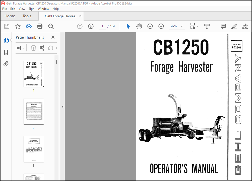This screenshot has height=181, width=252.
Task: Print the document with the printer icon
Action: tap(40, 26)
